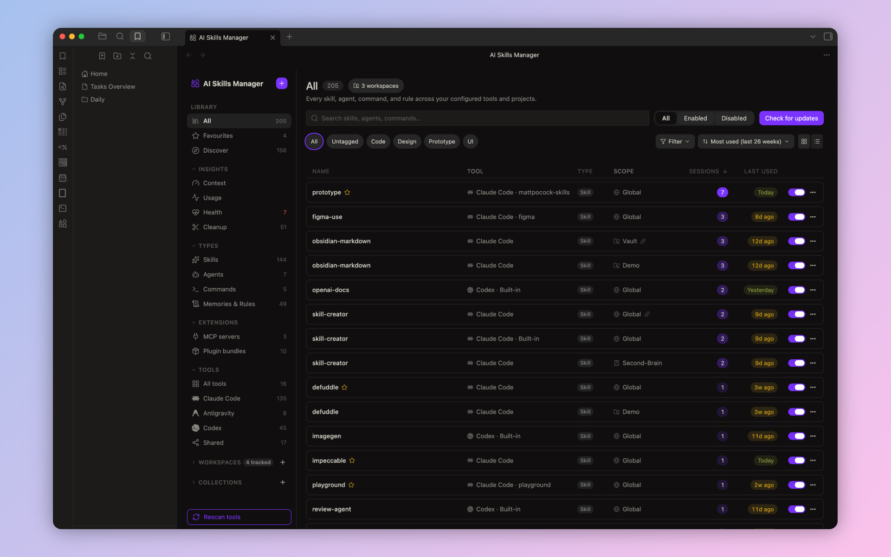The image size is (891, 557).
Task: Click the AI Skills Manager icon in left ribbon
Action: [63, 224]
